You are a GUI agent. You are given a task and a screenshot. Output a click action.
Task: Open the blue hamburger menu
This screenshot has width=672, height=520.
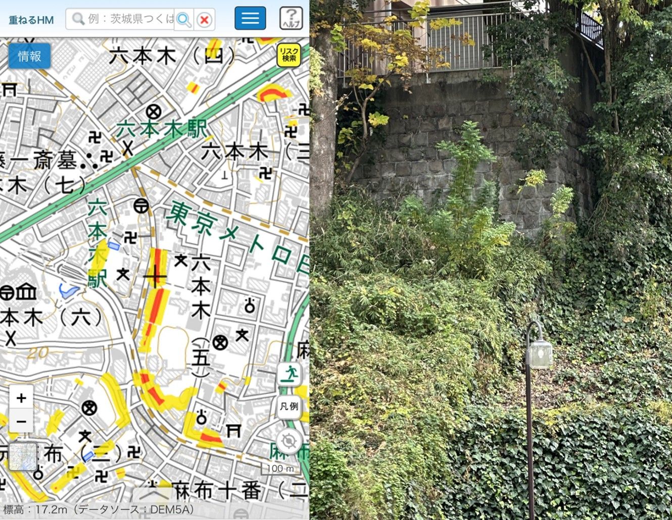tap(250, 19)
